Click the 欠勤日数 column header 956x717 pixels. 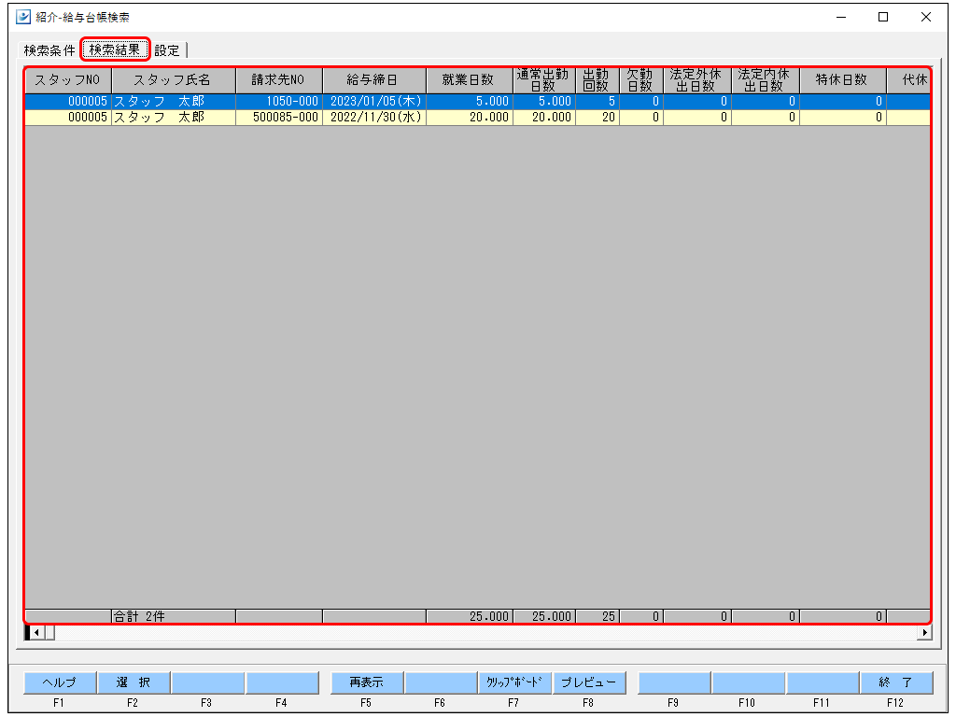coord(640,80)
